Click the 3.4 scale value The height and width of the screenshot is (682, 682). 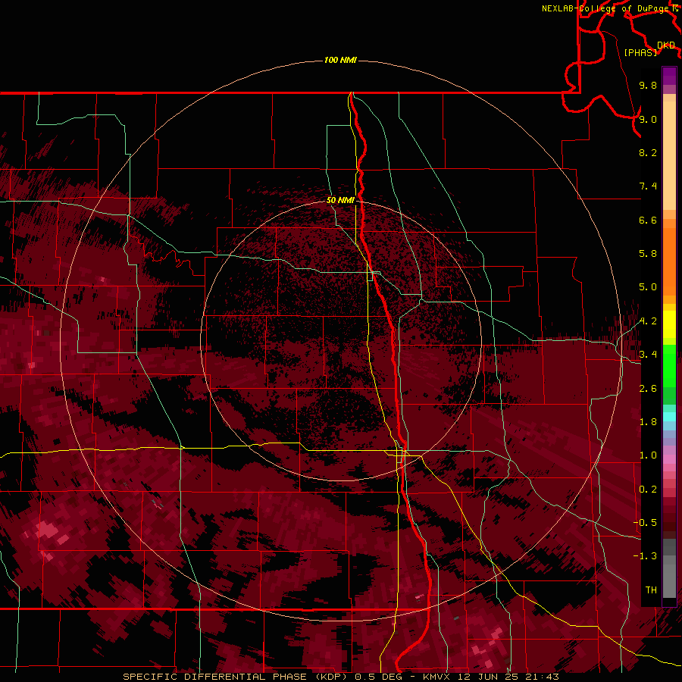pyautogui.click(x=648, y=355)
